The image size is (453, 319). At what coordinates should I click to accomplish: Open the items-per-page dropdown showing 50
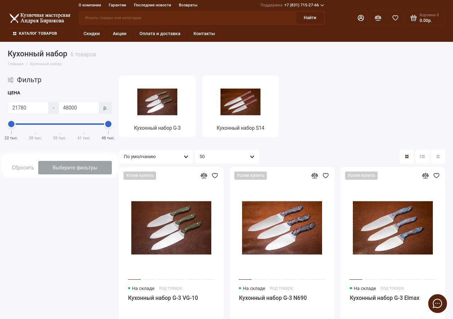coord(227,157)
